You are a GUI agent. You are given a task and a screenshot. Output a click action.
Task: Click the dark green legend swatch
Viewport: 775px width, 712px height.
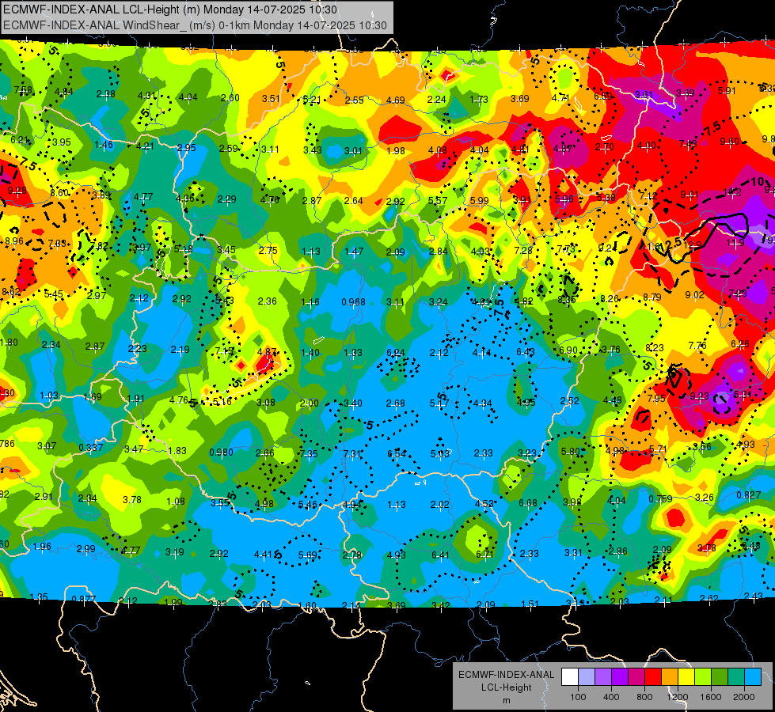pyautogui.click(x=719, y=677)
